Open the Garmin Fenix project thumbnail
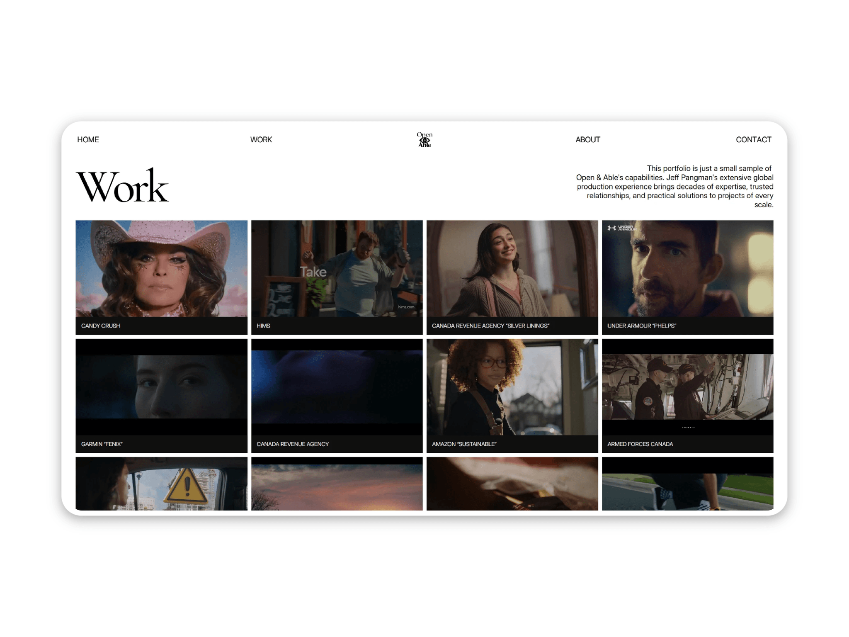 (x=161, y=387)
